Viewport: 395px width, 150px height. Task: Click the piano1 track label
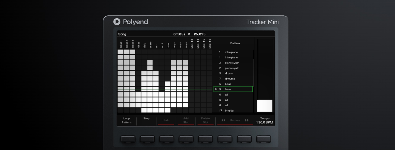tap(121, 44)
